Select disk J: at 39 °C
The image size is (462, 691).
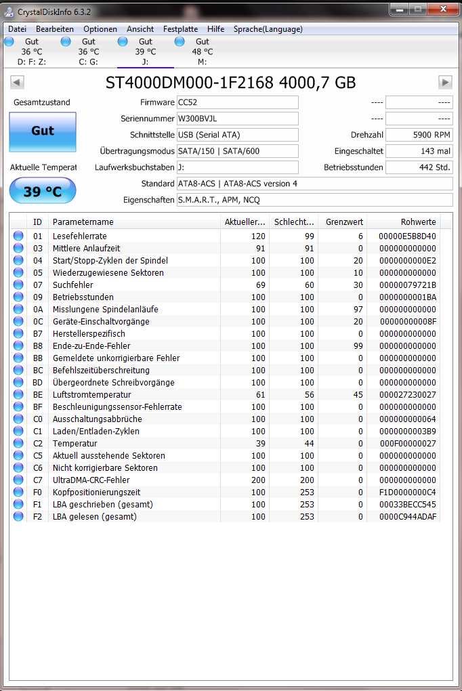146,51
